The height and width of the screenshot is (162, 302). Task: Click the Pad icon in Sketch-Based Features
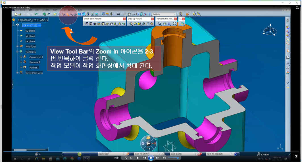[86, 24]
